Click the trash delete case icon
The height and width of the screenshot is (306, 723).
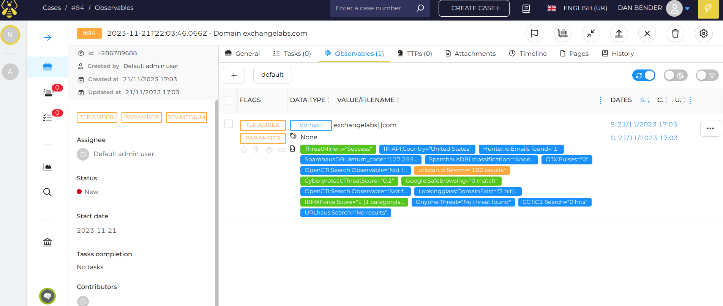coord(675,33)
